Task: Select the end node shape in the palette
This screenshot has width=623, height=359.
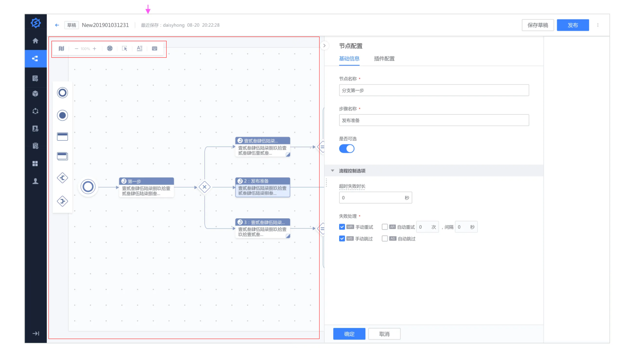Action: (x=62, y=115)
